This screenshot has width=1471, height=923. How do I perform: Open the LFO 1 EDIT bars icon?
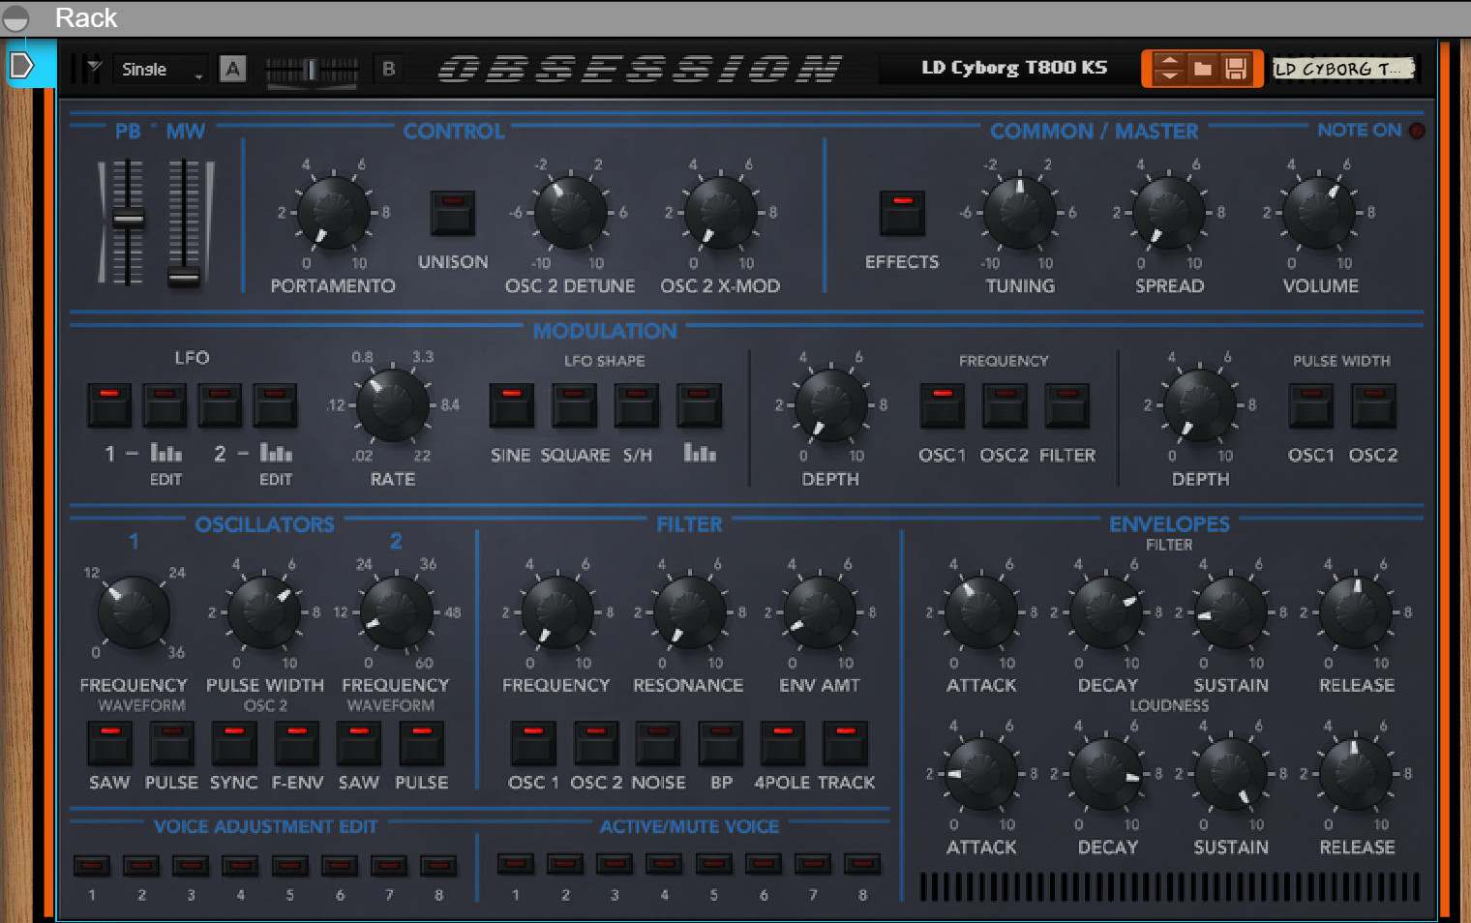click(165, 453)
